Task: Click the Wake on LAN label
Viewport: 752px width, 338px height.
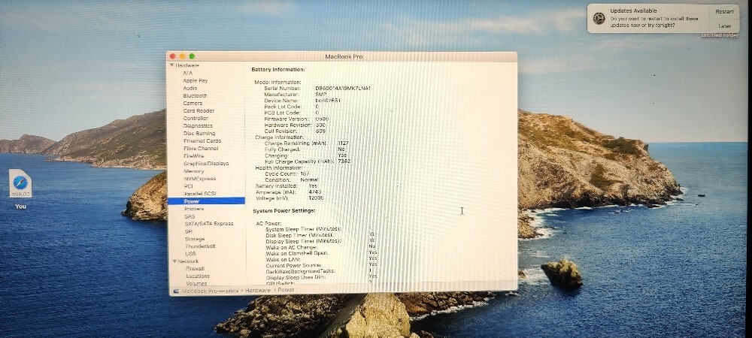Action: [x=283, y=259]
